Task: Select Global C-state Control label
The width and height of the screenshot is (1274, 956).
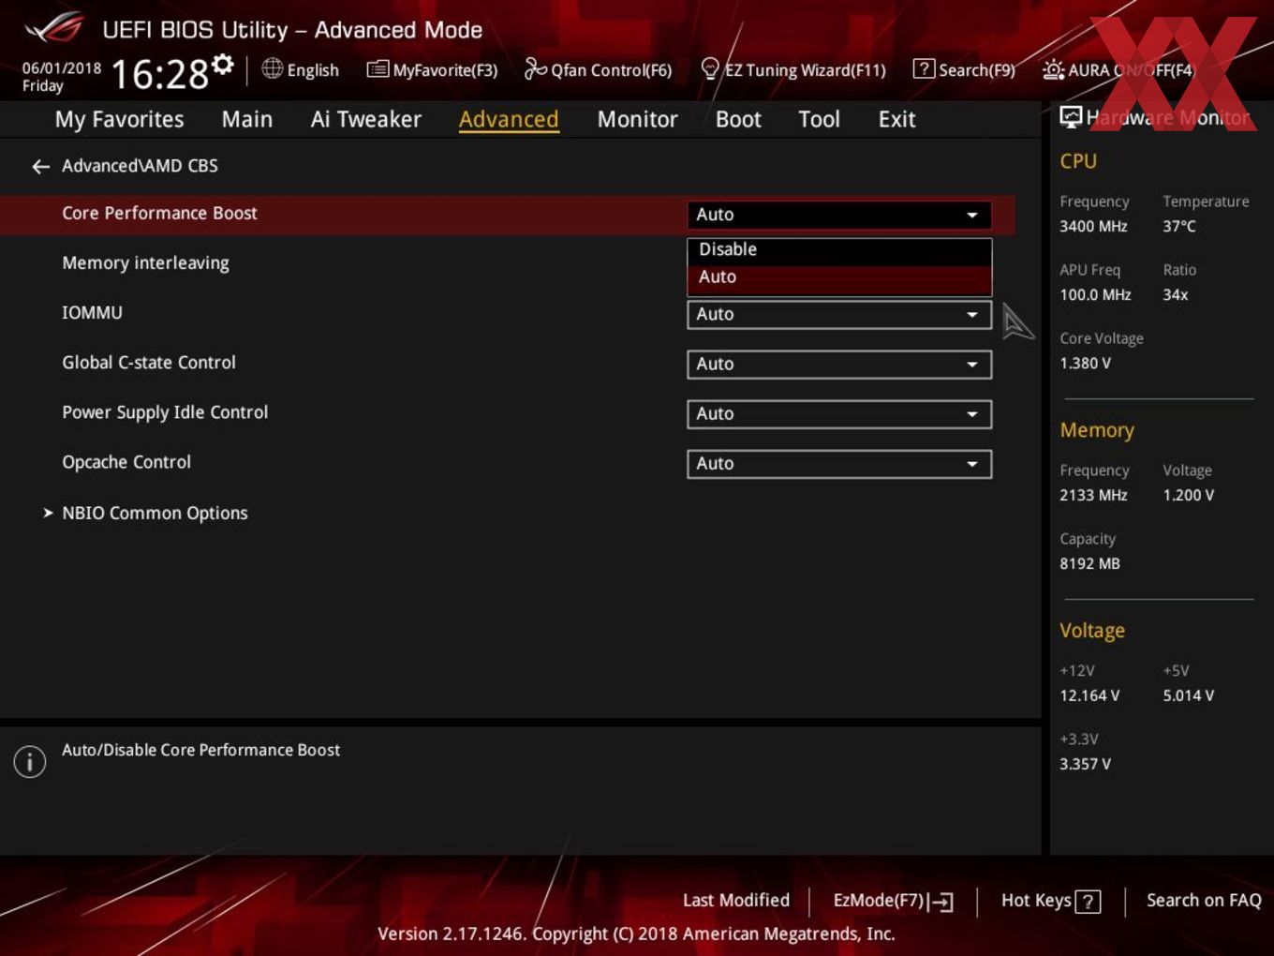Action: pos(149,363)
